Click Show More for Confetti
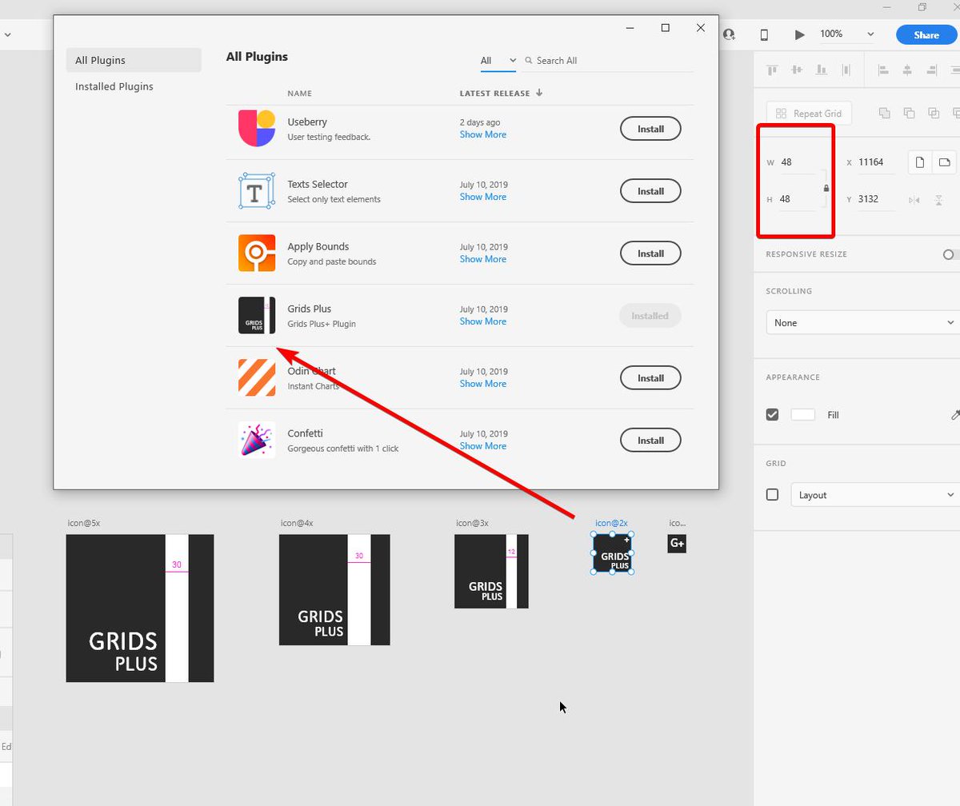960x806 pixels. [482, 446]
